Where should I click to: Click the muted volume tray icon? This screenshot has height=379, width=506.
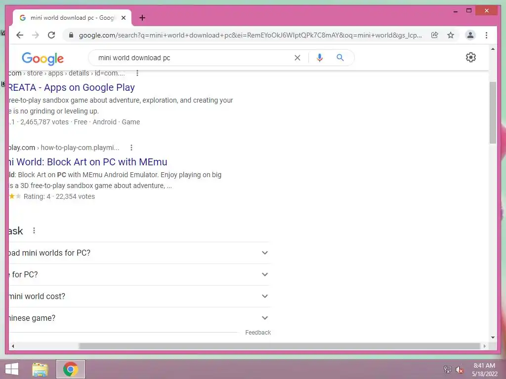pyautogui.click(x=460, y=370)
